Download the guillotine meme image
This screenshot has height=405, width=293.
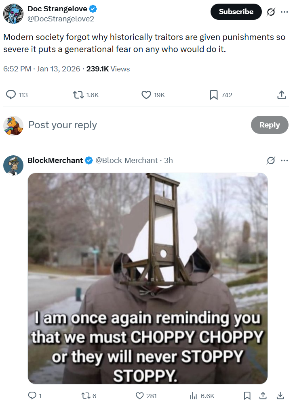tap(280, 395)
